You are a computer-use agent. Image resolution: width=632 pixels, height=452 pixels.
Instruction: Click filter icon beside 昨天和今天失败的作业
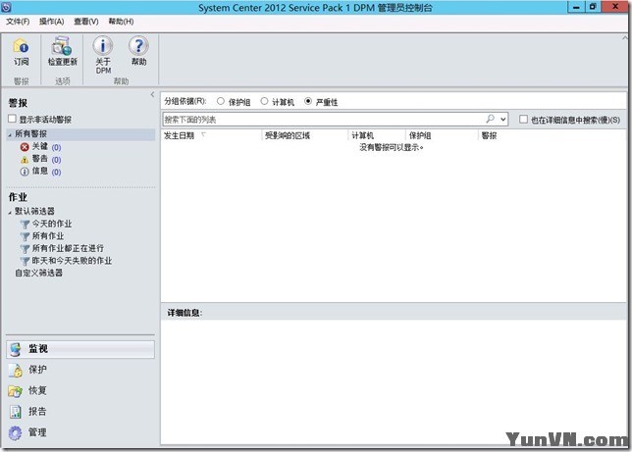click(25, 261)
